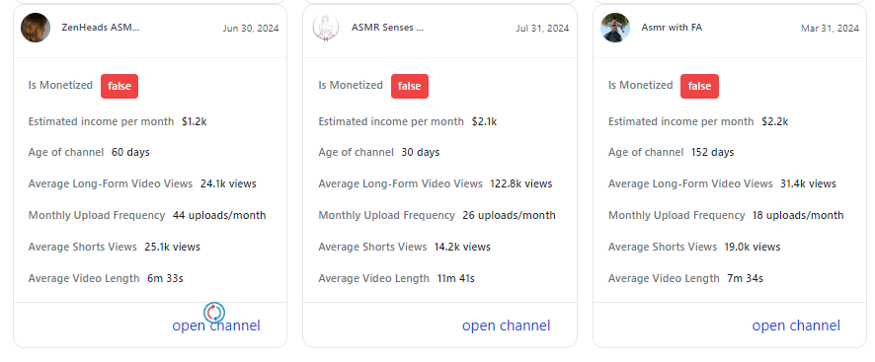Viewport: 875px width, 362px height.
Task: Click the Asmr with FA channel avatar
Action: click(x=615, y=28)
